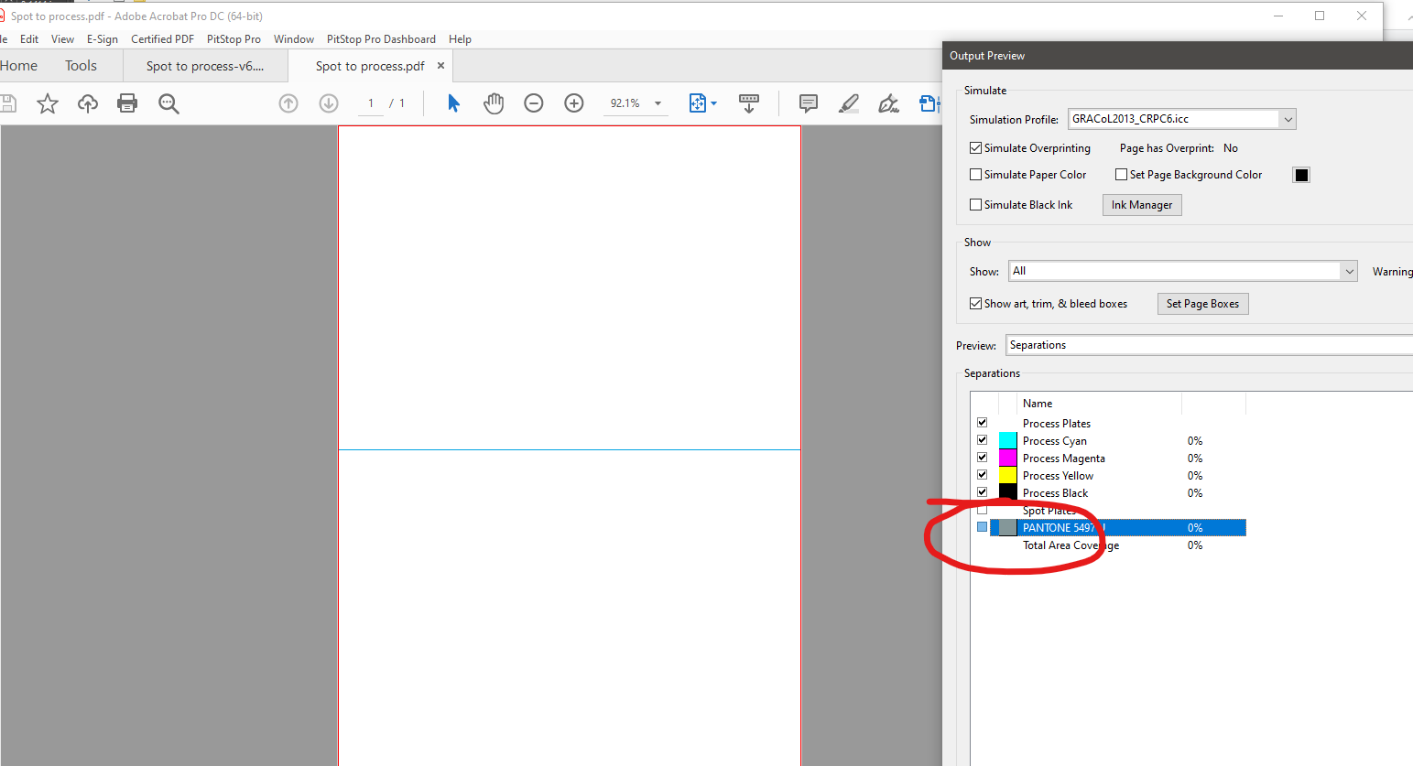This screenshot has width=1413, height=766.
Task: Open the E-Sign menu
Action: point(103,39)
